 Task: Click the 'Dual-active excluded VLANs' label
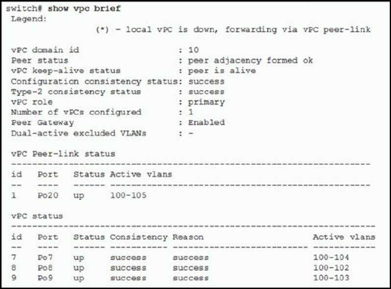click(78, 133)
